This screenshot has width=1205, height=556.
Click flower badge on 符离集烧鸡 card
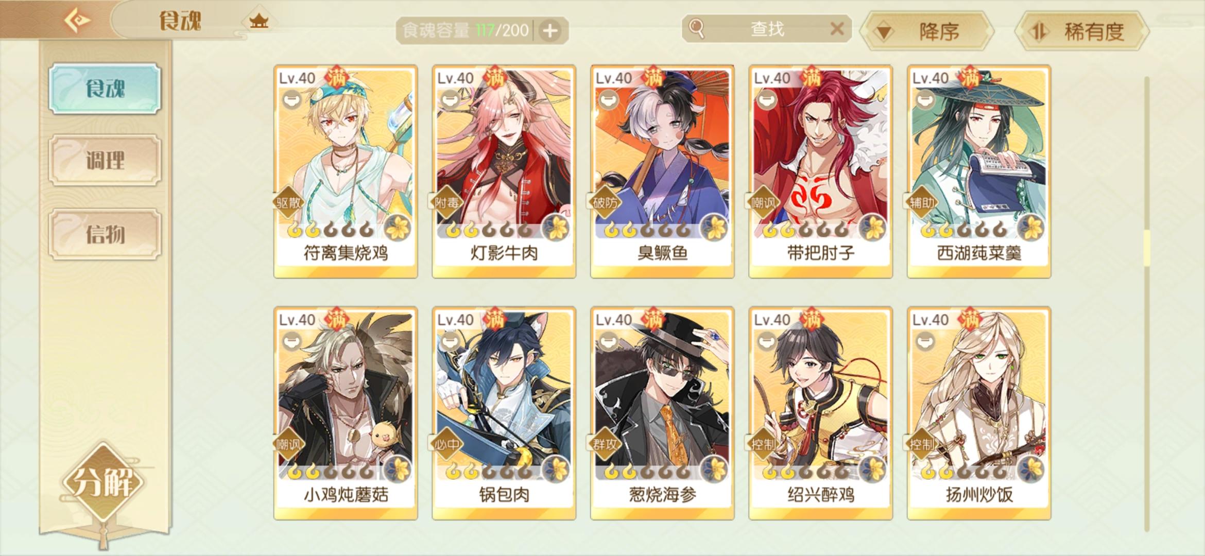coord(398,228)
